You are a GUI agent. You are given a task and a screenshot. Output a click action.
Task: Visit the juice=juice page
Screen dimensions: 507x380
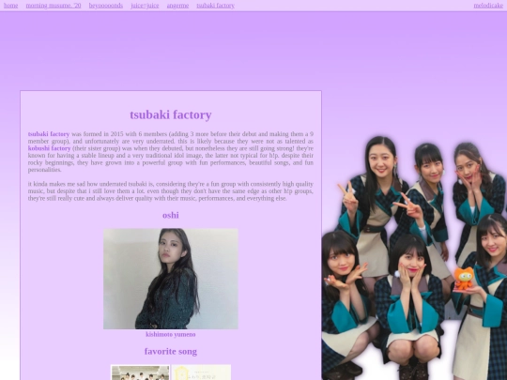pos(145,6)
